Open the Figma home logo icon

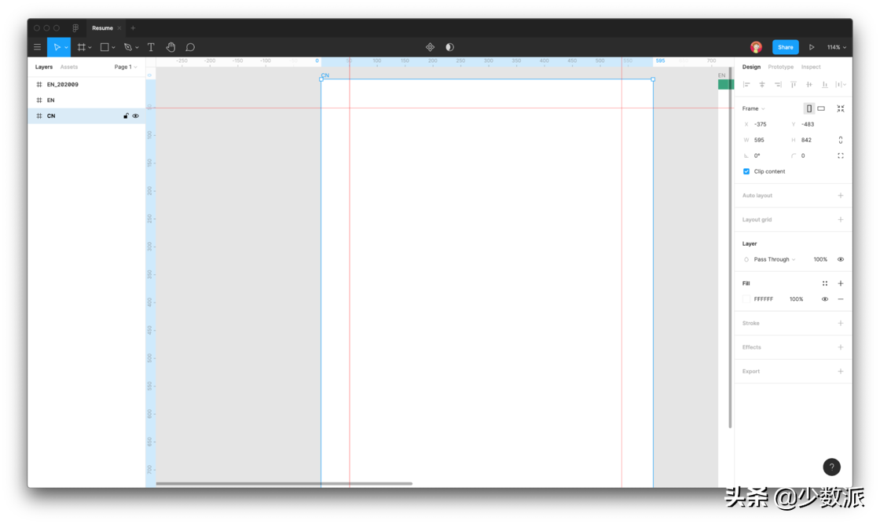[x=75, y=27]
